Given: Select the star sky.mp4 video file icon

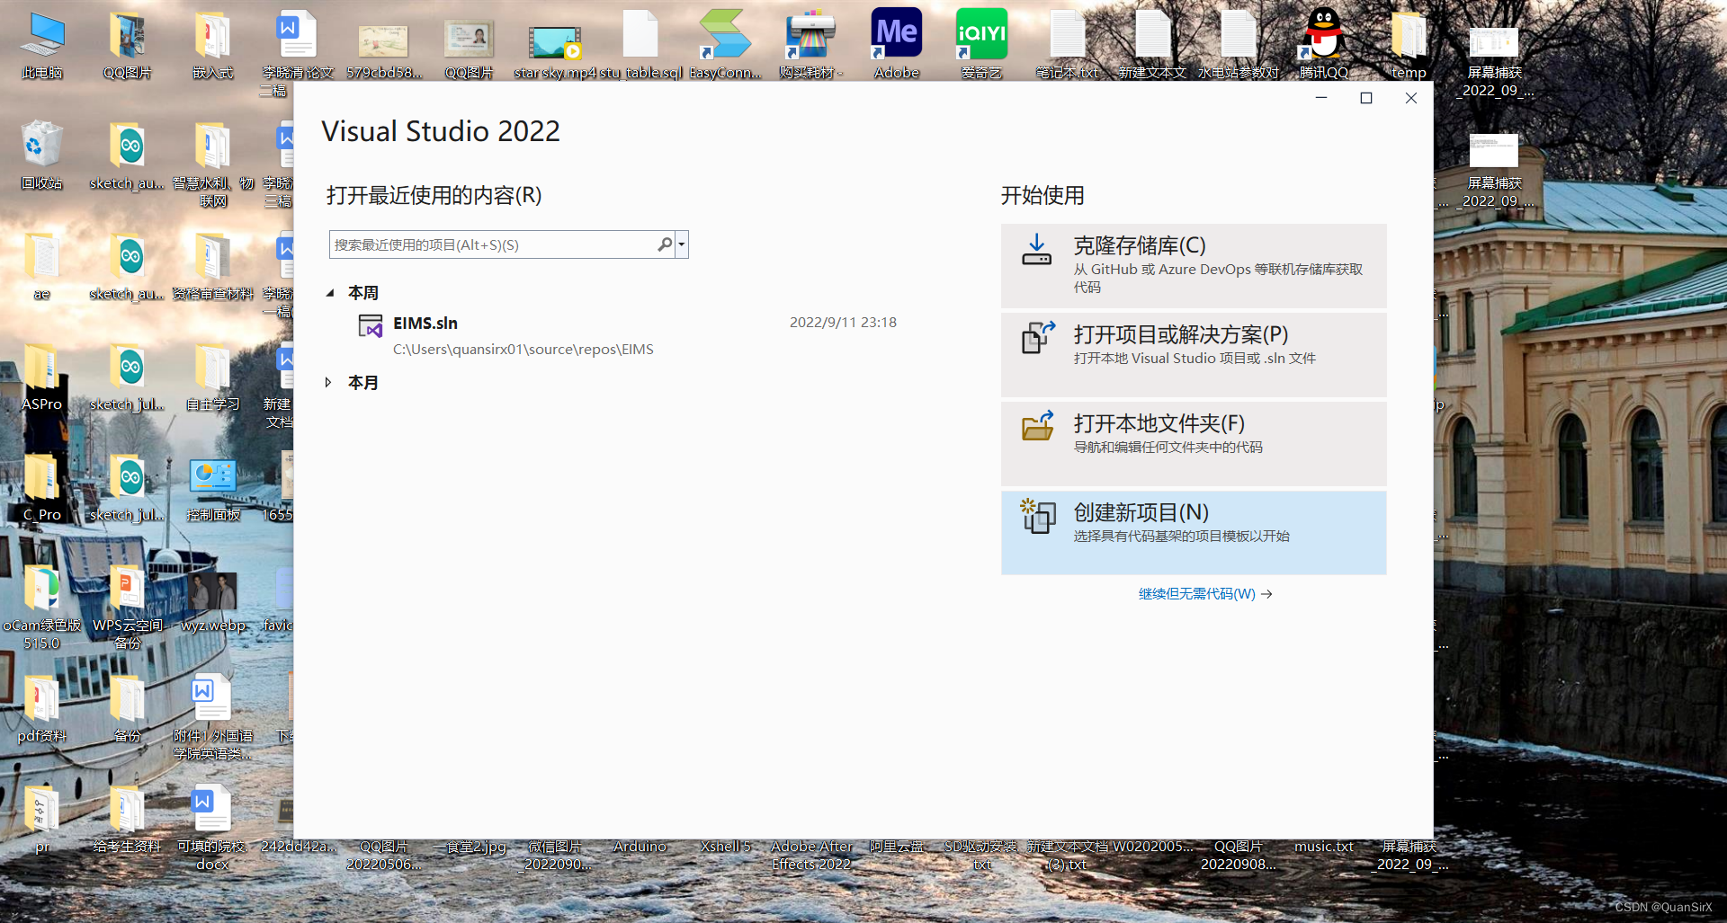Looking at the screenshot, I should [x=555, y=45].
